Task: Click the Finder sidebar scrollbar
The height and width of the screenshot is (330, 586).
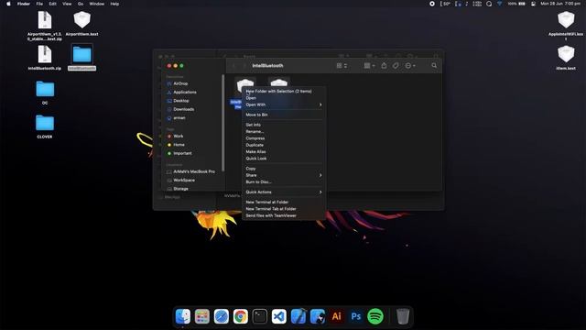Action: tap(223, 123)
